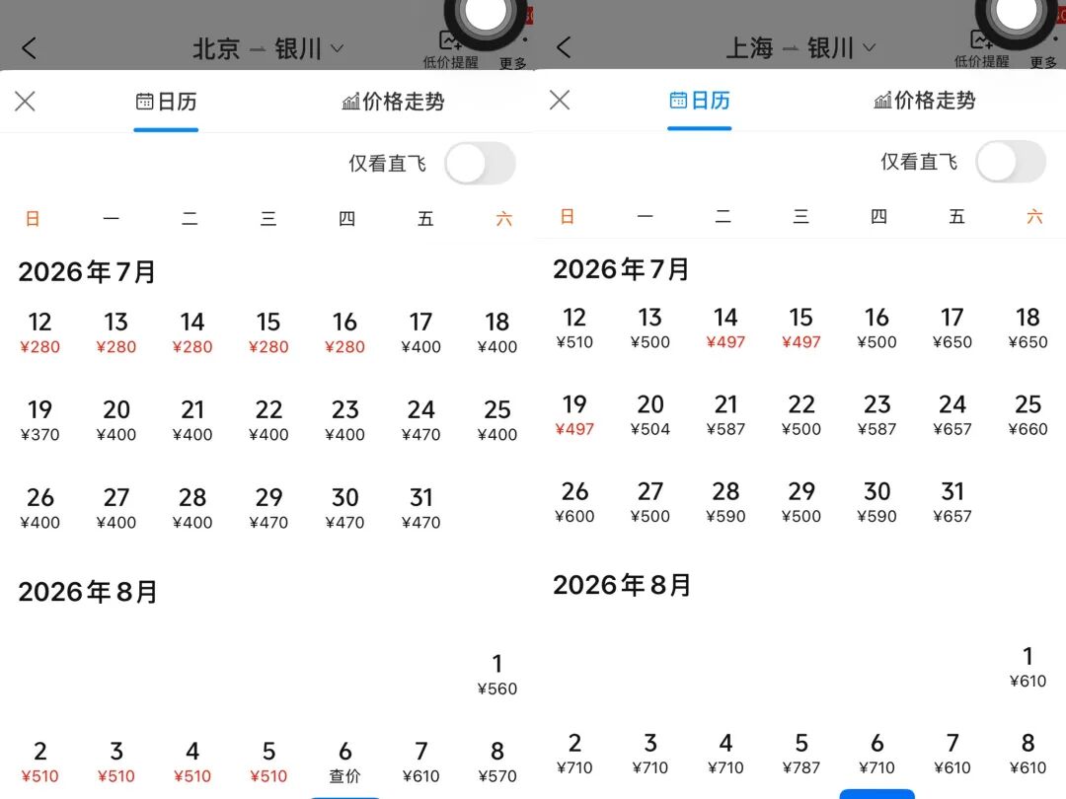Select July 19 at ¥497 from 上海
The height and width of the screenshot is (799, 1066).
click(x=574, y=415)
